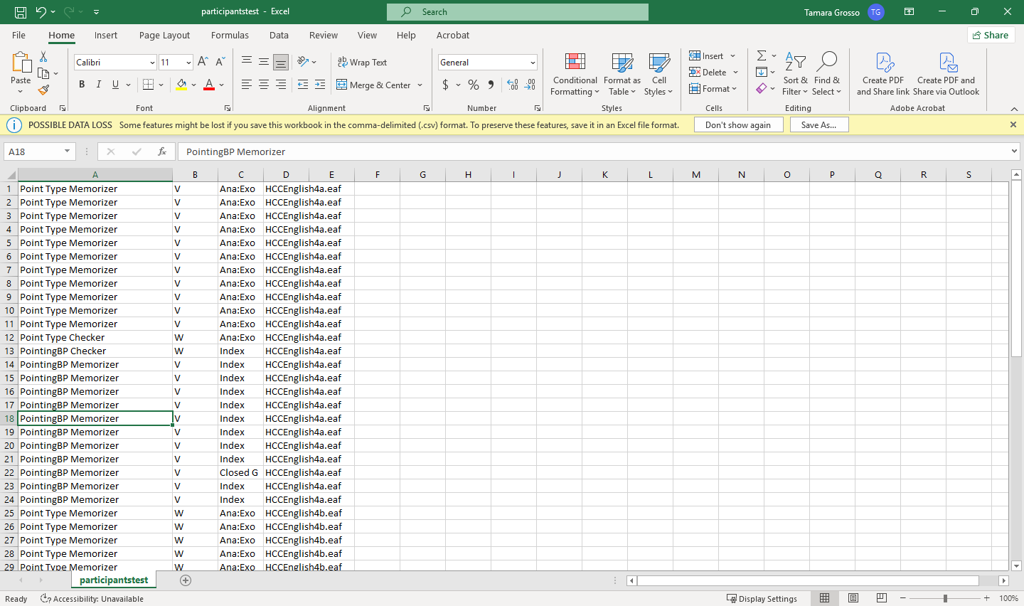Add a new sheet with plus icon
Image resolution: width=1024 pixels, height=606 pixels.
click(186, 580)
